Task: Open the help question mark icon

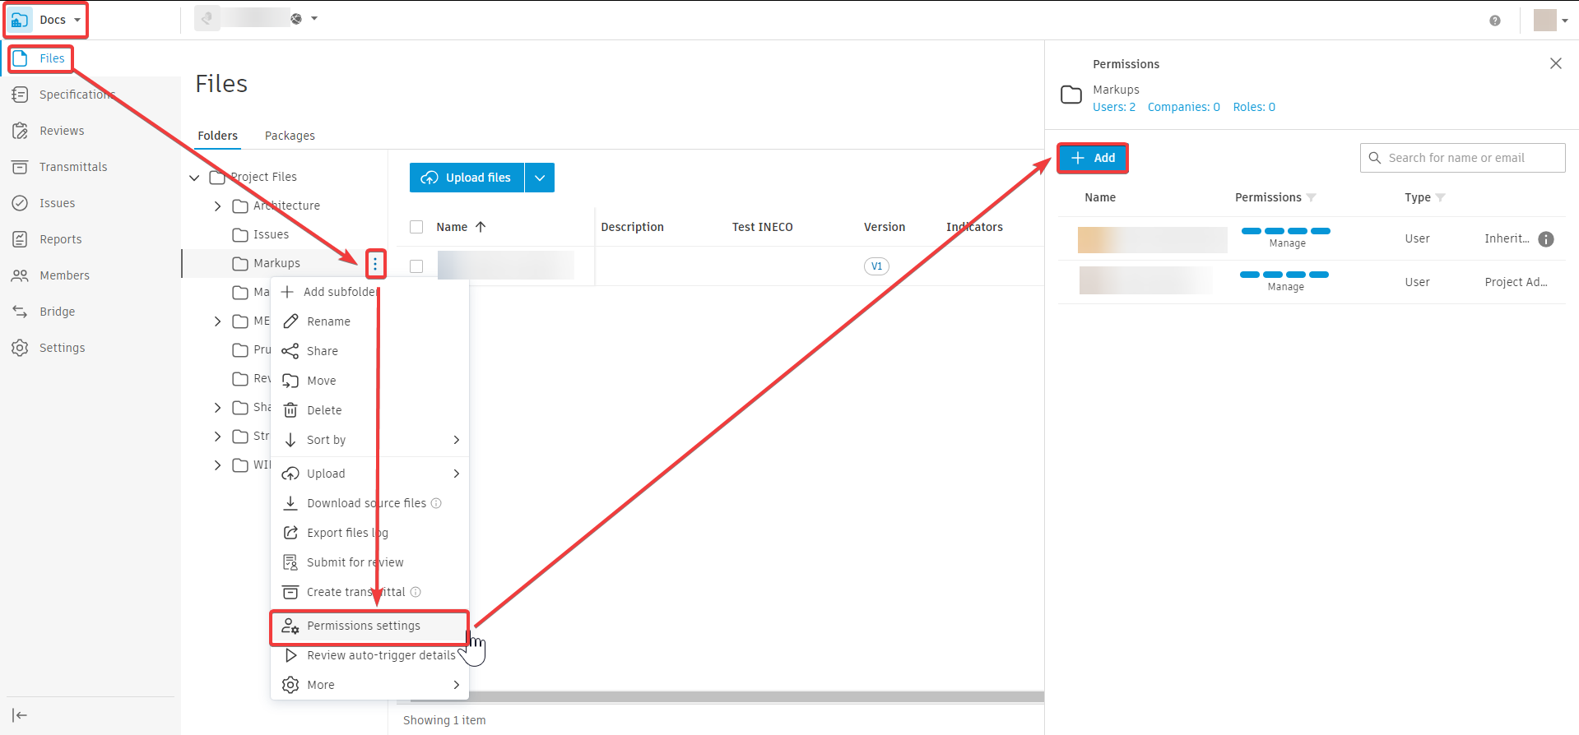Action: coord(1495,21)
